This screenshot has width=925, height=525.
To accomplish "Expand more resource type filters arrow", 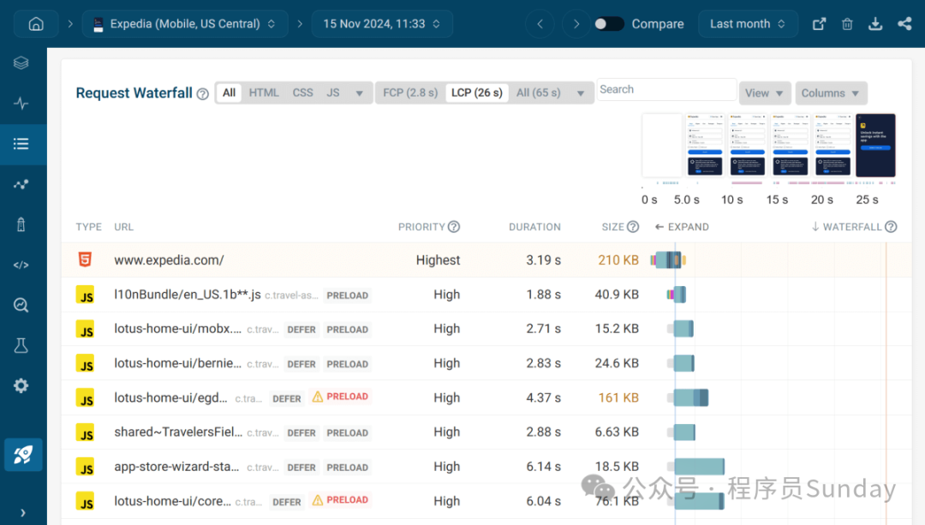I will (x=359, y=93).
